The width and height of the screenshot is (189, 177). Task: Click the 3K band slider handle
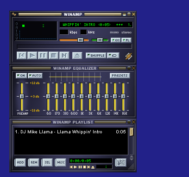click(x=90, y=97)
